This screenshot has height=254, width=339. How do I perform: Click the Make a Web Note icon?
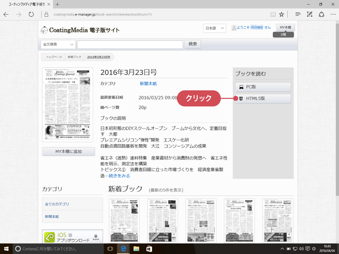point(310,14)
